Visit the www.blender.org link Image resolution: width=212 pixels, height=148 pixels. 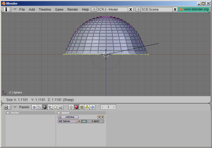point(194,9)
